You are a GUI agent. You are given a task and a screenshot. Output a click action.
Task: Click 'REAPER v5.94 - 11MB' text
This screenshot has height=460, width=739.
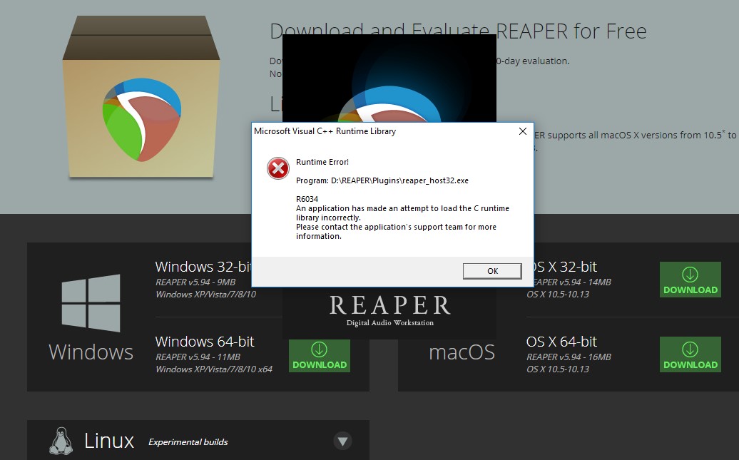pos(198,357)
